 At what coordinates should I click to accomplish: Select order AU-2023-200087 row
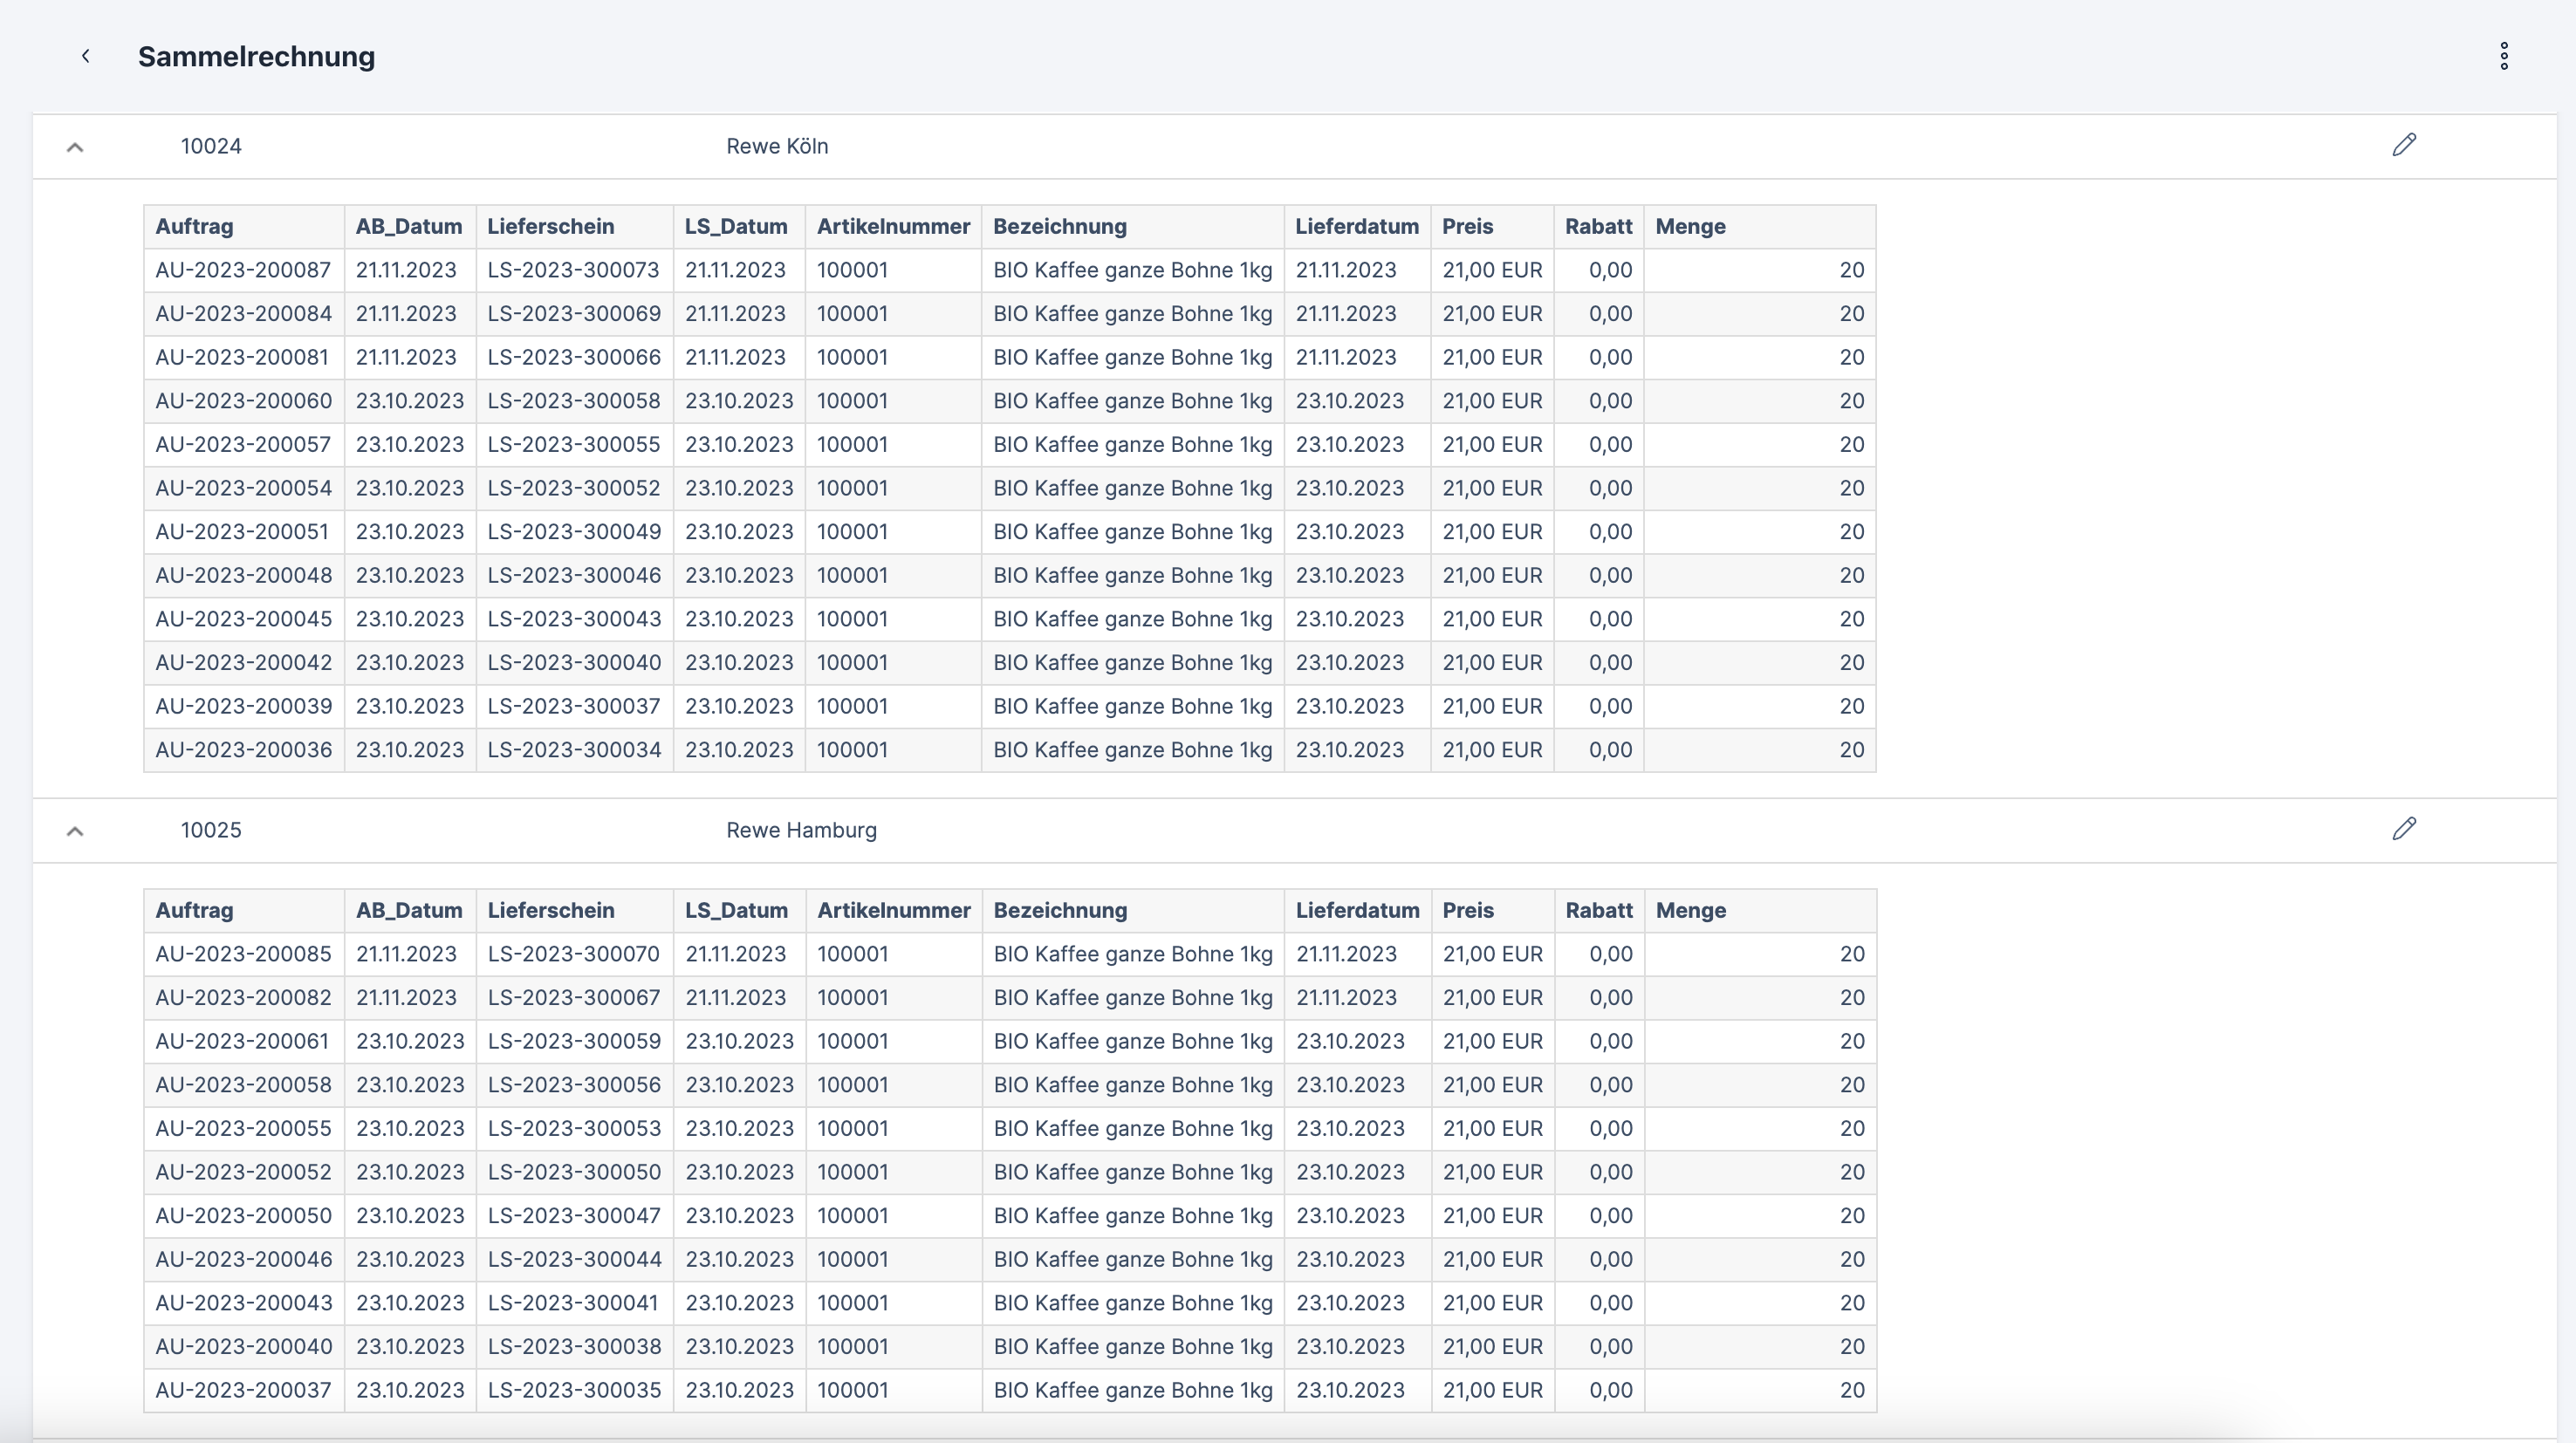pos(243,271)
